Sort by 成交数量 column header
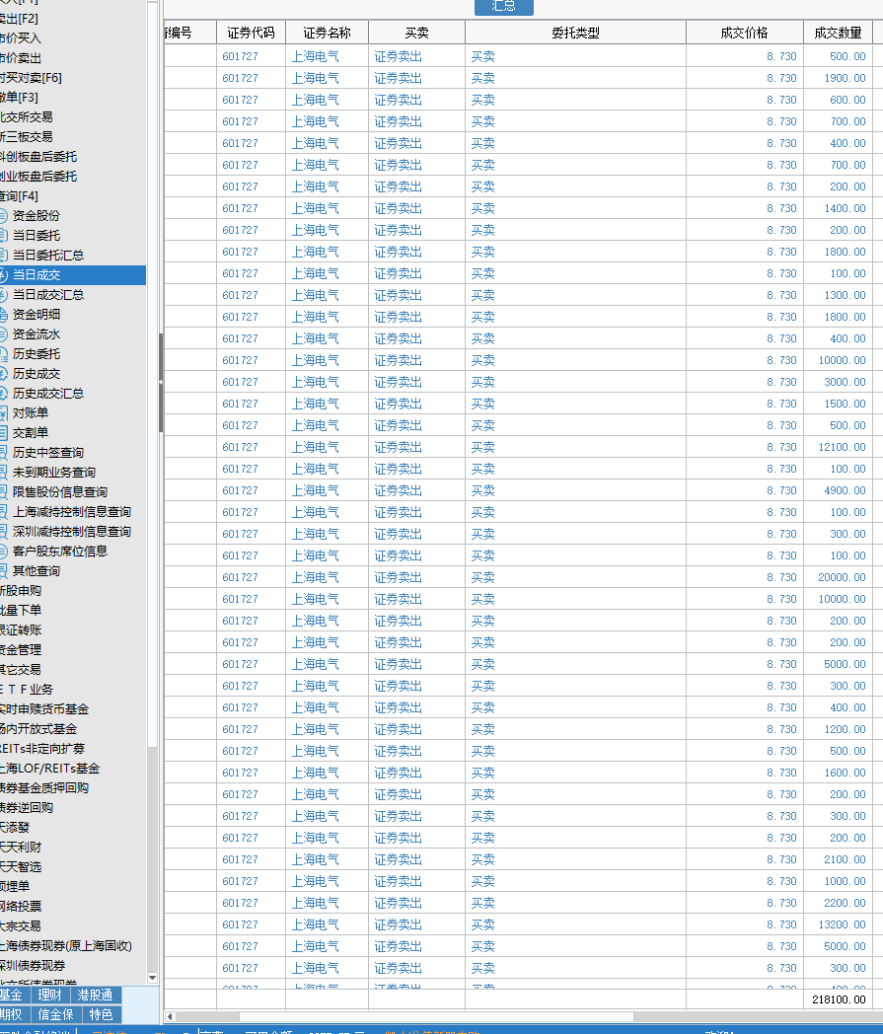The width and height of the screenshot is (883, 1034). point(839,33)
